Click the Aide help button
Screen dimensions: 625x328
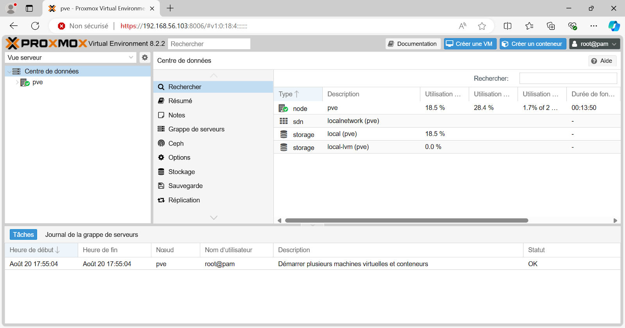coord(602,61)
